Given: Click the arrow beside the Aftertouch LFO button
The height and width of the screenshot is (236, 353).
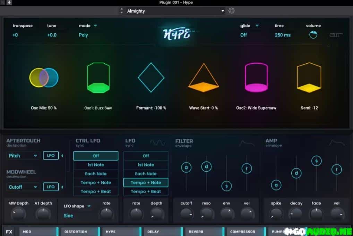Looking at the screenshot, I should point(62,155).
